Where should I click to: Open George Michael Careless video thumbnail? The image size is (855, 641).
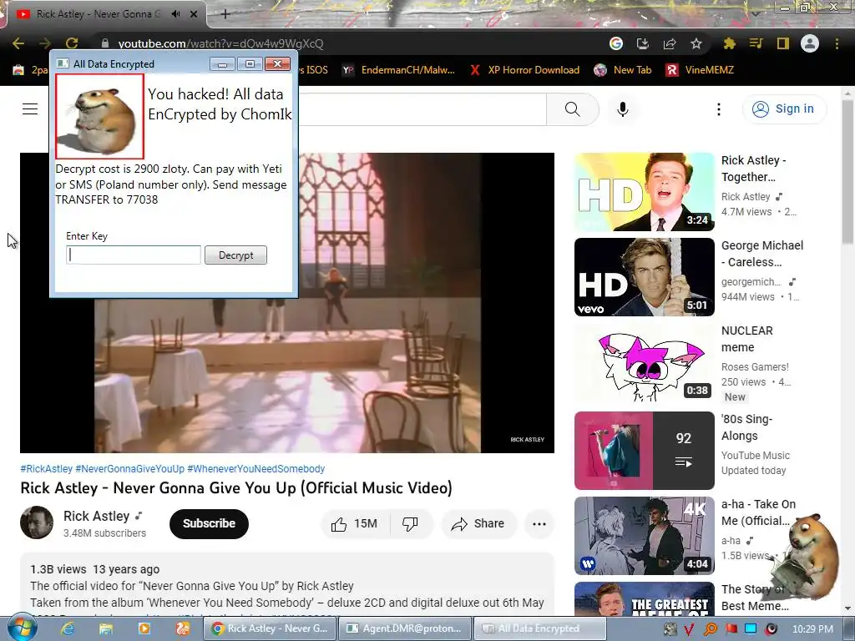[644, 277]
